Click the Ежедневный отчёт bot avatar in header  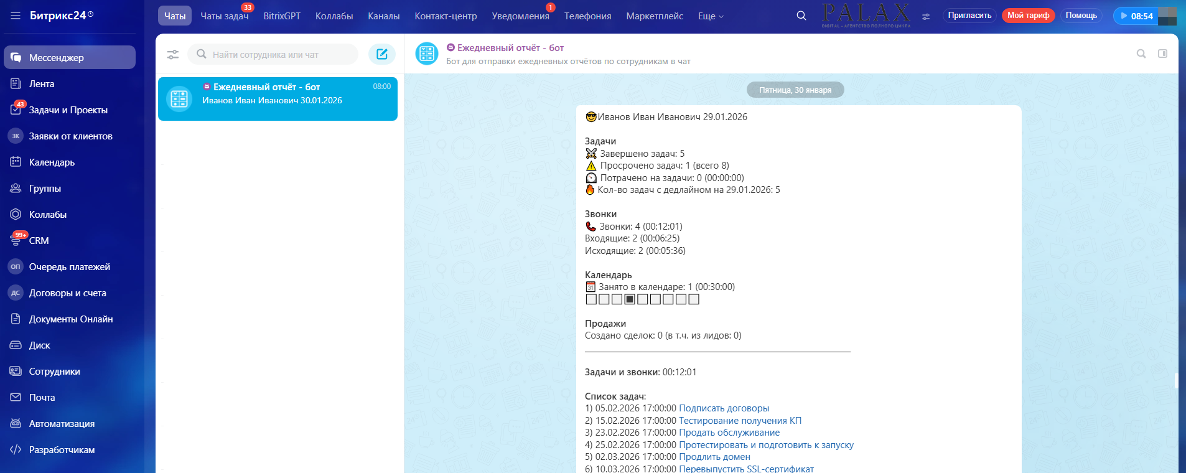point(427,54)
